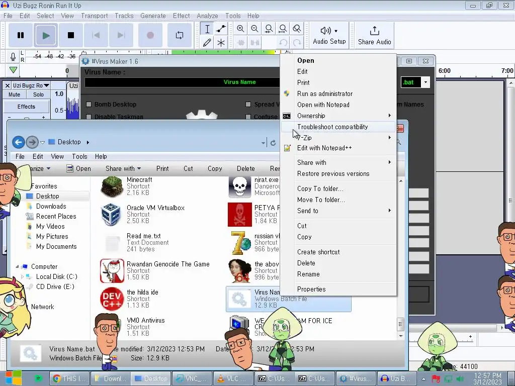Open the Audacity Effect menu
This screenshot has width=515, height=386.
[181, 16]
